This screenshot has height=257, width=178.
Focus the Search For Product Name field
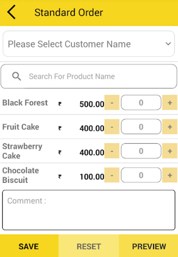tap(89, 76)
